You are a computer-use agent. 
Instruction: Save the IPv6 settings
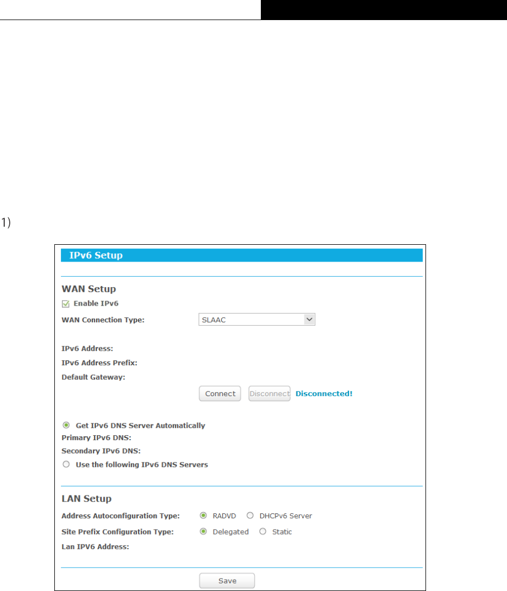coord(227,581)
